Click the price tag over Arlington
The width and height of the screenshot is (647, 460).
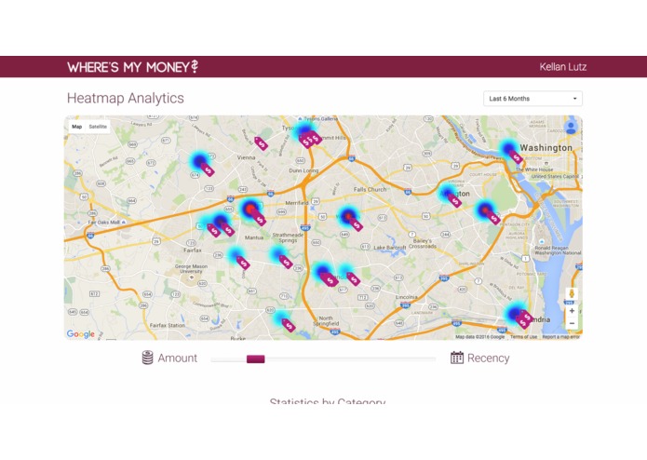tap(454, 201)
